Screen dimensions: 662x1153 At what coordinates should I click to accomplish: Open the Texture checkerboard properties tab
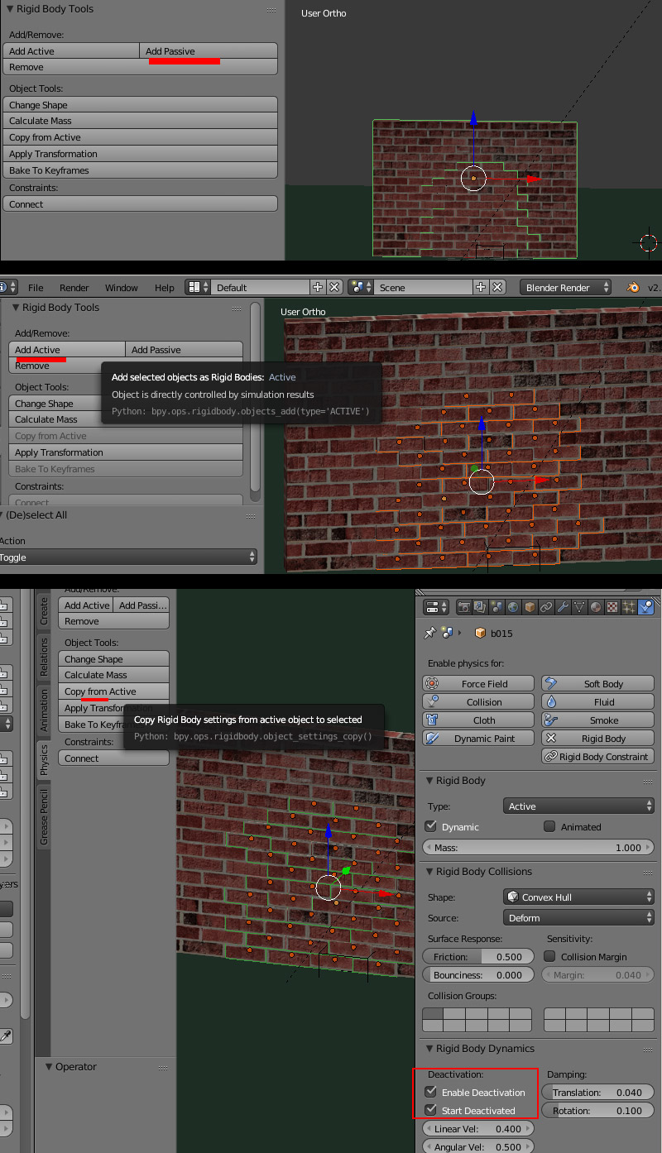(612, 607)
